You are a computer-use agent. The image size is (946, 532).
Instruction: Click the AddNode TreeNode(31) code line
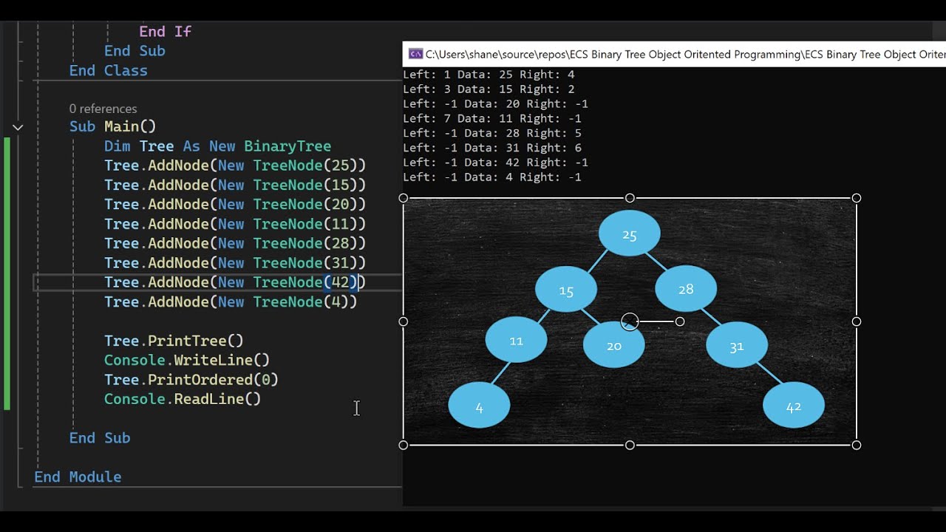235,262
